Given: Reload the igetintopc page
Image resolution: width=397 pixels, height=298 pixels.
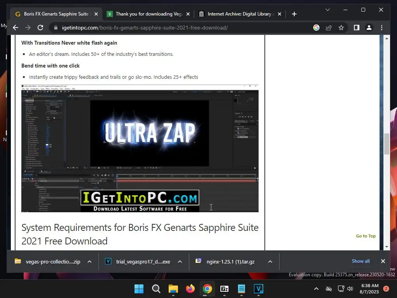Looking at the screenshot, I should pos(40,28).
